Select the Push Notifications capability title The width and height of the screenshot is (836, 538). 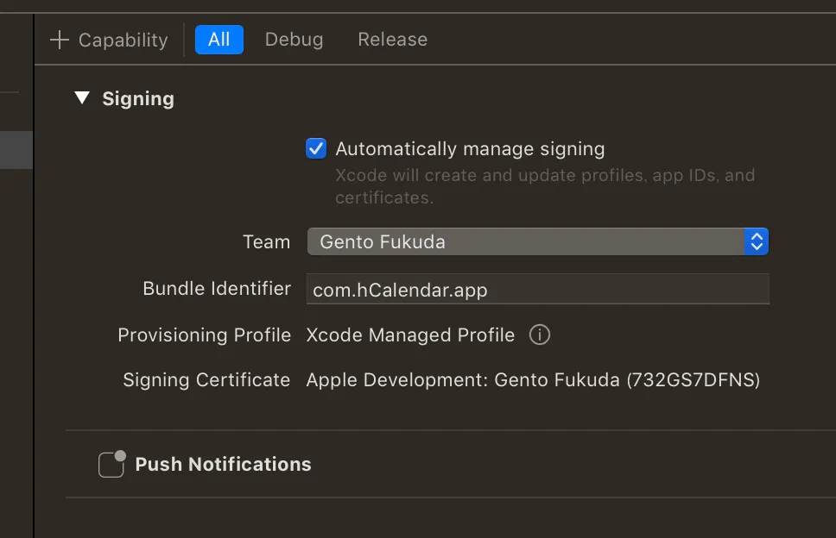click(223, 464)
